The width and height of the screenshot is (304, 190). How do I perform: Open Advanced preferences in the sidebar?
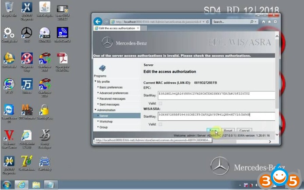pos(114,93)
